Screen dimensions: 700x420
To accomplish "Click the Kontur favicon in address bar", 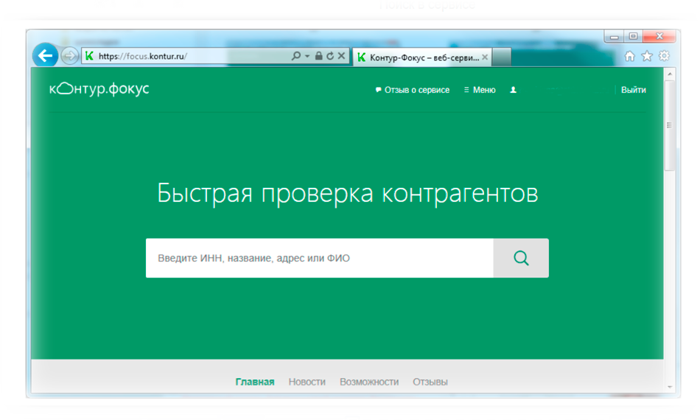I will pyautogui.click(x=89, y=56).
